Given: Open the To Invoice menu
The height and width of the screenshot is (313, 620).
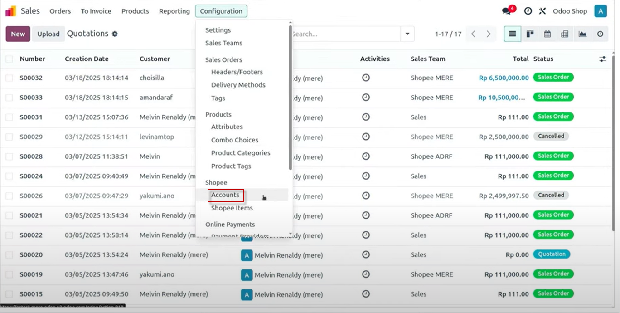Looking at the screenshot, I should pos(96,11).
